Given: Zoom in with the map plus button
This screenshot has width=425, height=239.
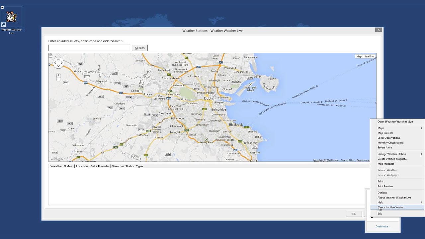Looking at the screenshot, I should point(58,75).
